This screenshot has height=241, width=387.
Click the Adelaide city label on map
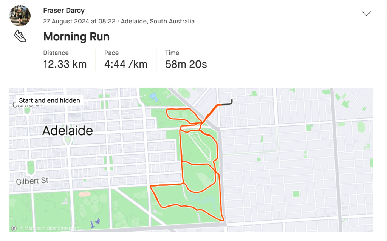pos(68,131)
